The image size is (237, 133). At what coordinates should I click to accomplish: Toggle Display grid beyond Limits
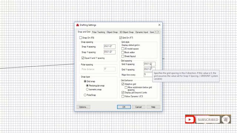(123, 92)
